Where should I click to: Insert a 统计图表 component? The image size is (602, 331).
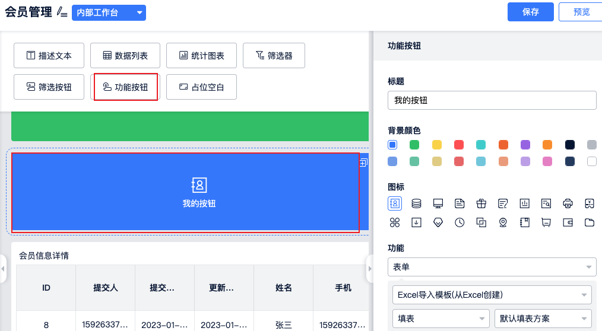click(x=201, y=56)
